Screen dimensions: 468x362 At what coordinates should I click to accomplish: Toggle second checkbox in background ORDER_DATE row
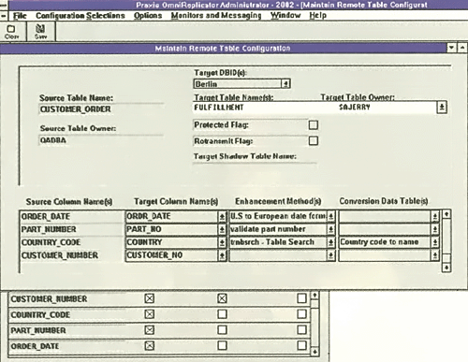pyautogui.click(x=222, y=345)
